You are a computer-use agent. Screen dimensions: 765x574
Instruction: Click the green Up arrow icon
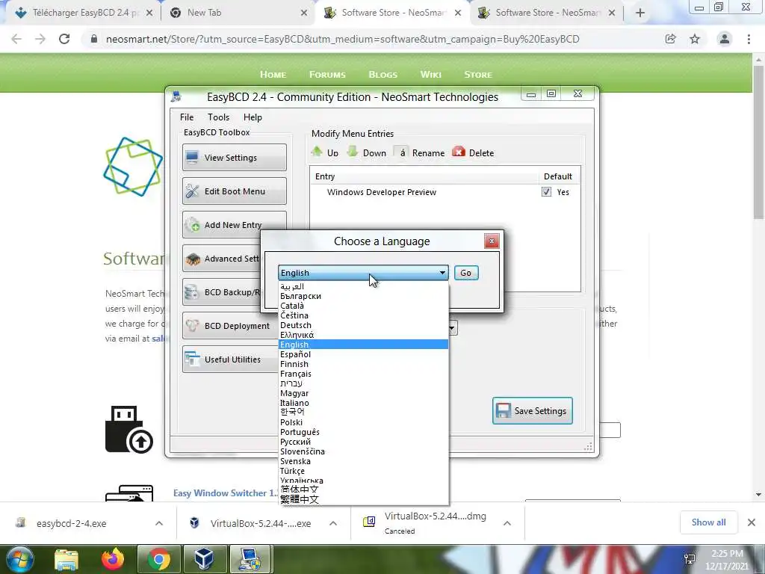(x=317, y=152)
